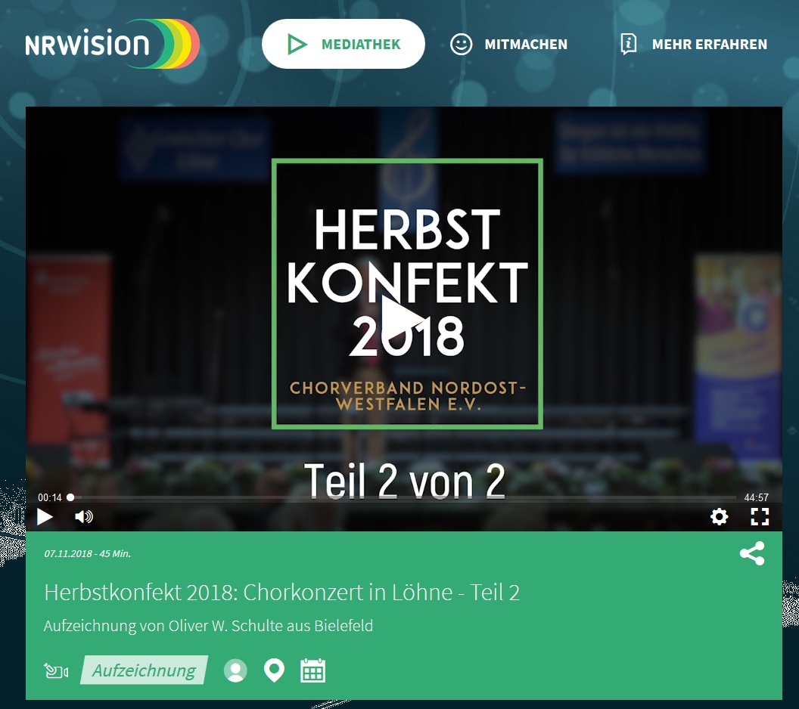Open the Mitmachen menu item

click(x=508, y=45)
